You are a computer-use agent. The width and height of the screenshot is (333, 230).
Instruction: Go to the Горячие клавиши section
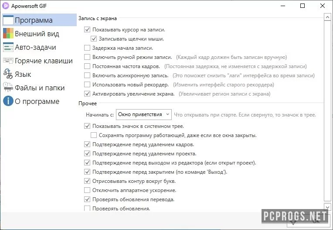click(x=44, y=61)
